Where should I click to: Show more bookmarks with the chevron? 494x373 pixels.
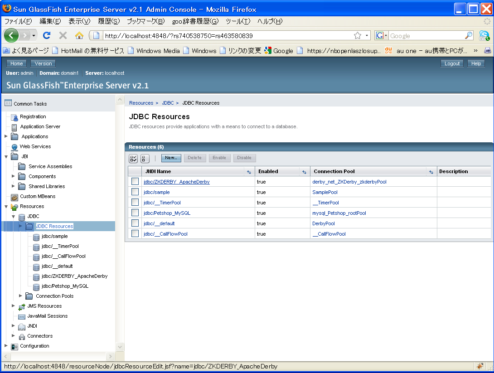[x=475, y=50]
